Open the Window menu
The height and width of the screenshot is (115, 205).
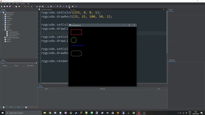23,4
